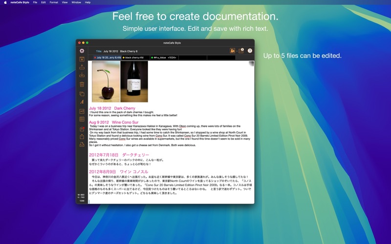Click heading 'Aug 9 2012 Wine Cono Sur'
The height and width of the screenshot is (244, 391).
click(x=114, y=122)
